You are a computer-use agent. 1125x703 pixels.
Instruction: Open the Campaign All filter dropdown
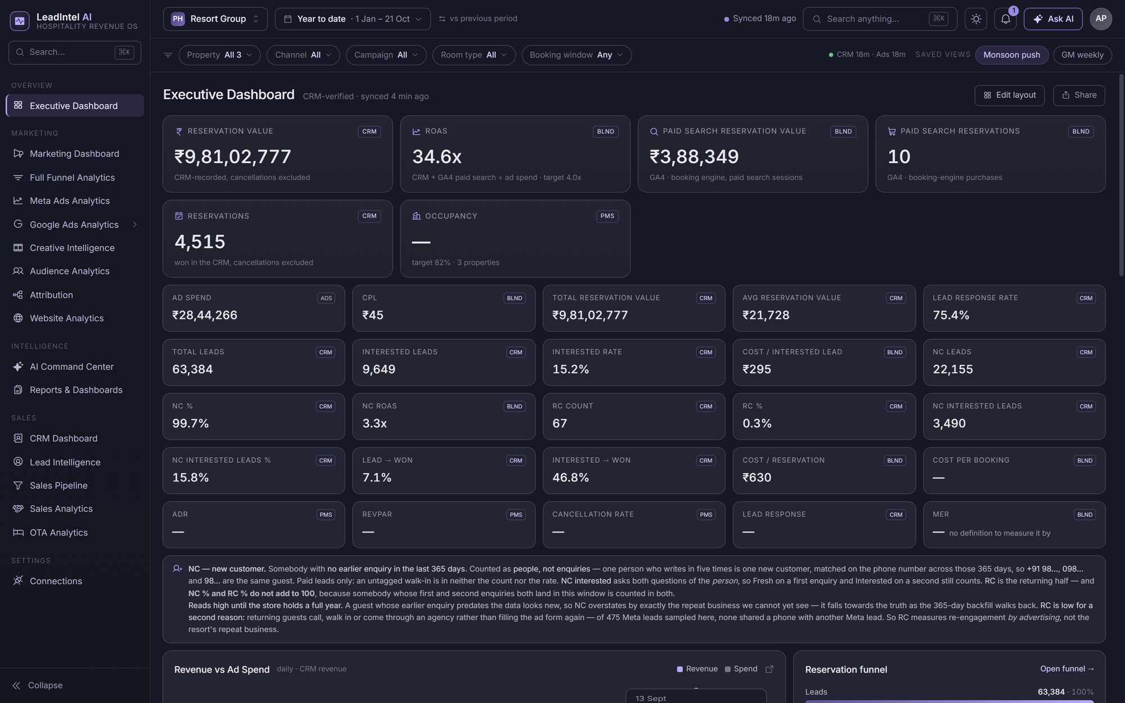[386, 55]
